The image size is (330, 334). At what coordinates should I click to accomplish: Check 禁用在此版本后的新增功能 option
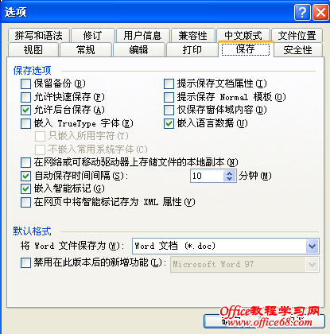[25, 263]
